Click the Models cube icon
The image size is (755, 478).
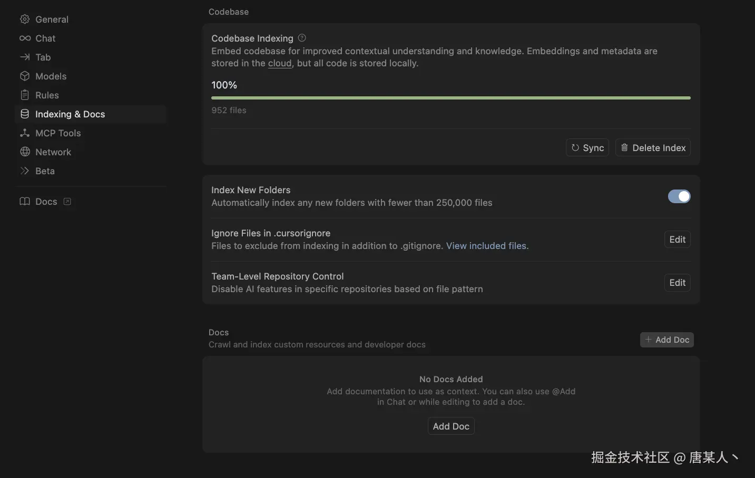click(25, 76)
